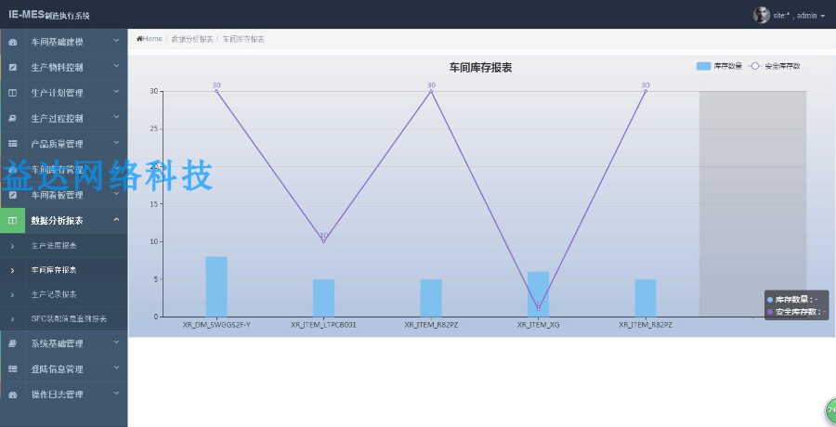Toggle 安全库存数 legend series
Image resolution: width=836 pixels, height=427 pixels.
774,66
